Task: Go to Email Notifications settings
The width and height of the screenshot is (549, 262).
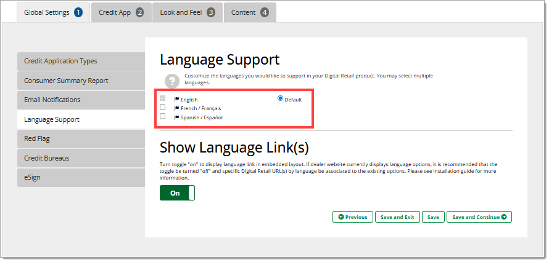Action: point(81,100)
